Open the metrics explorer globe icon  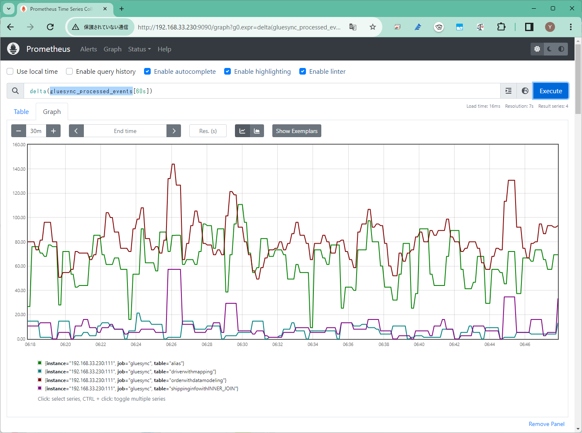(x=525, y=91)
